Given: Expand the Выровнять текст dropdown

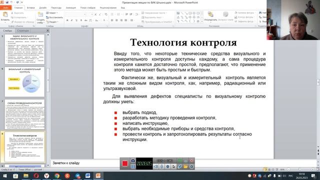Looking at the screenshot, I should (152, 17).
